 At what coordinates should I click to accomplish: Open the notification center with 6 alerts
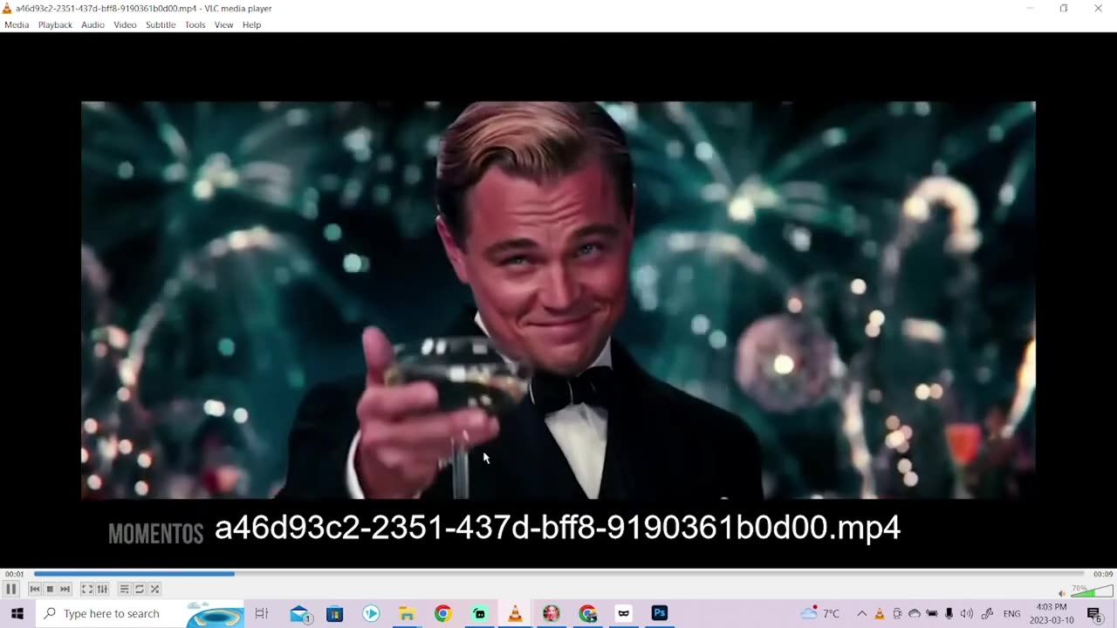(x=1094, y=613)
